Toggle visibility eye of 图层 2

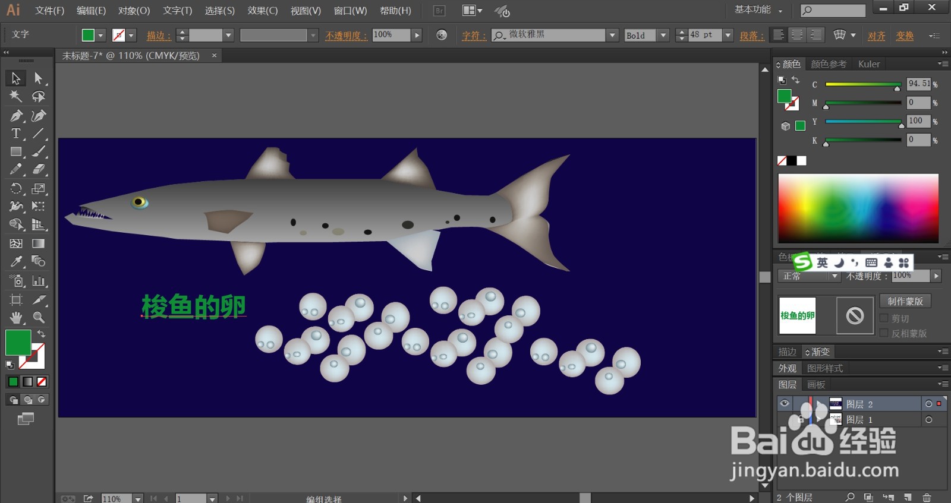785,403
